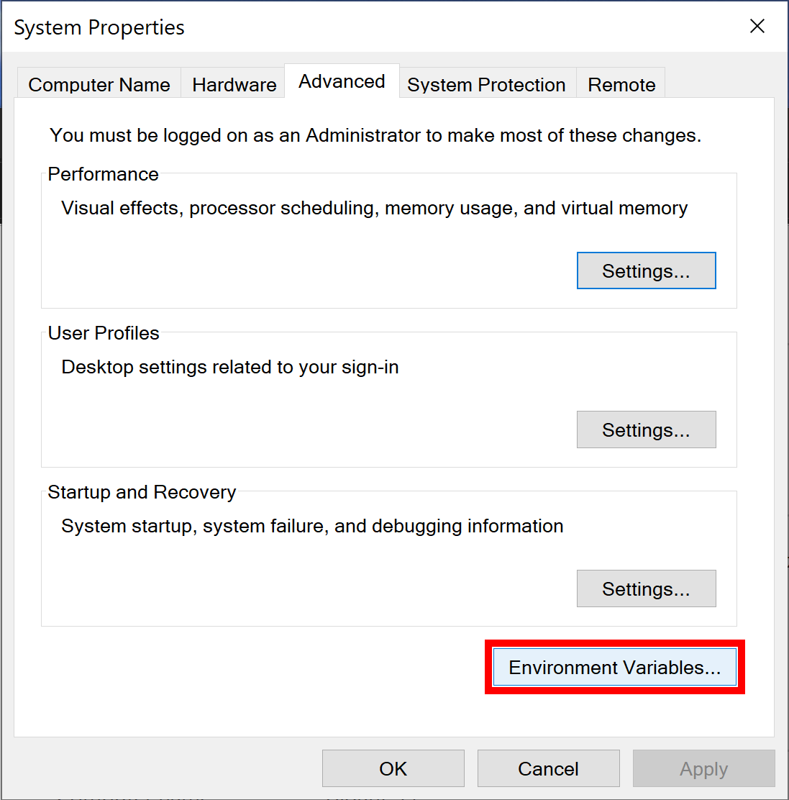This screenshot has width=789, height=800.
Task: Cancel the System Properties dialog
Action: (548, 768)
